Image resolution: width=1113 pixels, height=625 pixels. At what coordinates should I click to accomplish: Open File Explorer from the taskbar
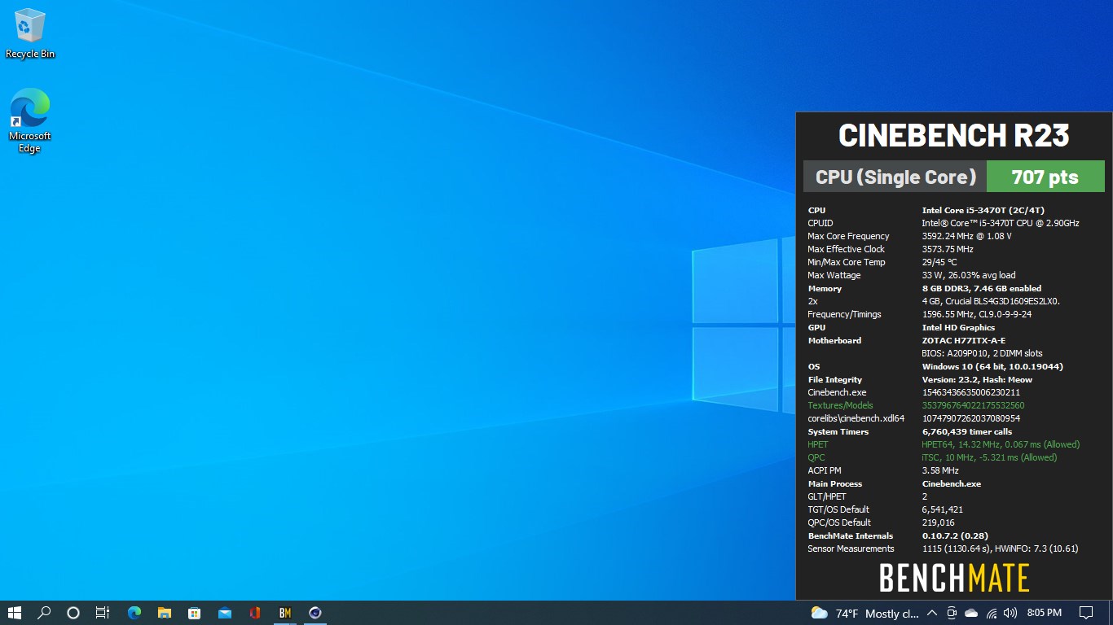165,613
